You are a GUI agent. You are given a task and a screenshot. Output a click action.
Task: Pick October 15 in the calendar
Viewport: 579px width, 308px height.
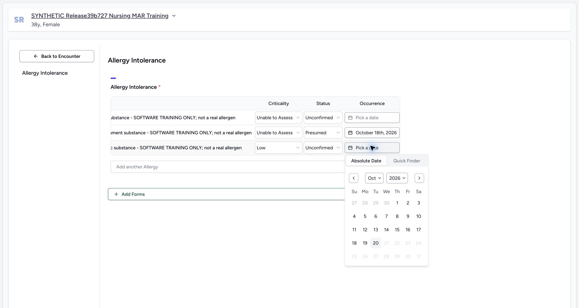397,230
